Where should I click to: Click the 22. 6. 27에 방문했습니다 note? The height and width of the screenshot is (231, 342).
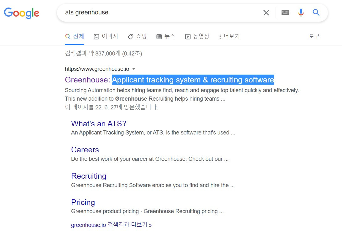point(111,107)
